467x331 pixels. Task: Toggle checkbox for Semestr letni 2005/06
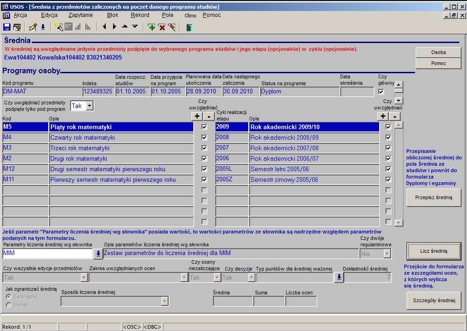pos(388,169)
